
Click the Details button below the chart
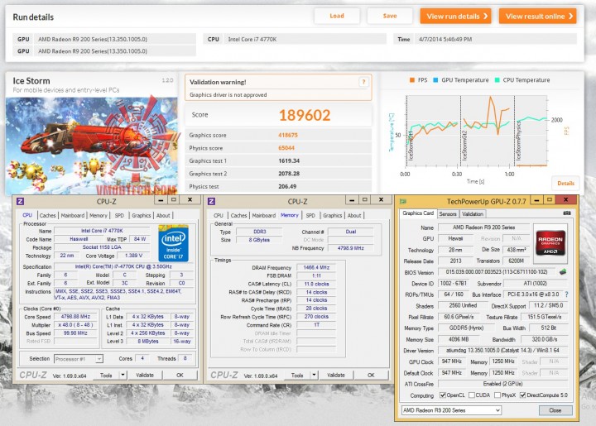(x=565, y=183)
